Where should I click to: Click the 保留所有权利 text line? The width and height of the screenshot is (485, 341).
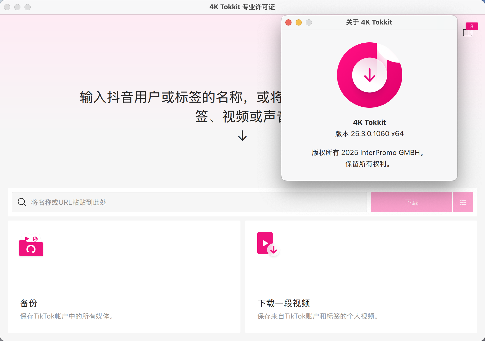tap(368, 164)
